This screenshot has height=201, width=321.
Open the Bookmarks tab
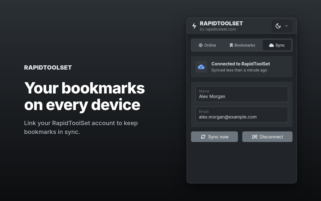pyautogui.click(x=243, y=45)
